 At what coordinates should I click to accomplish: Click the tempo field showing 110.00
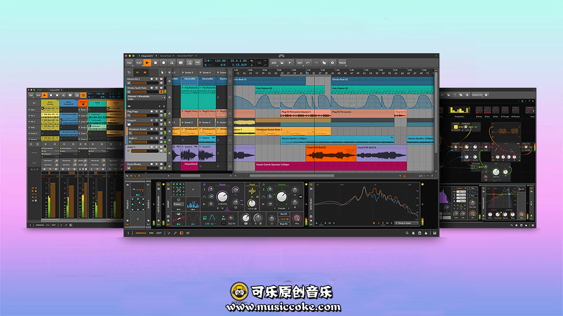click(x=220, y=61)
